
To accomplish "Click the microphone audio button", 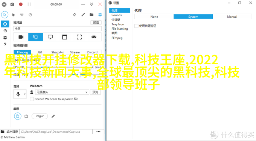I will pos(18,94).
